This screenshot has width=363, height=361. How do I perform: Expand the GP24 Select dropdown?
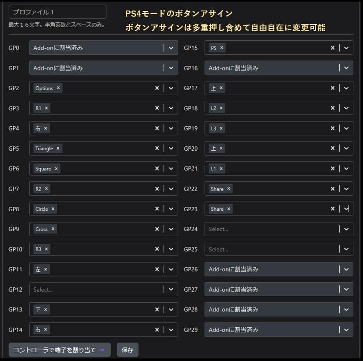pos(346,229)
